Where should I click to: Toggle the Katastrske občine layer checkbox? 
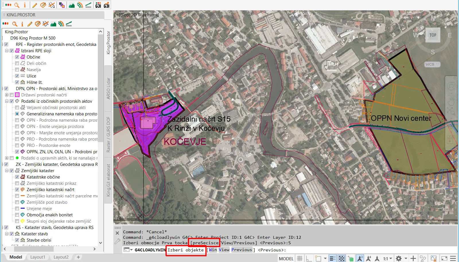click(17, 177)
